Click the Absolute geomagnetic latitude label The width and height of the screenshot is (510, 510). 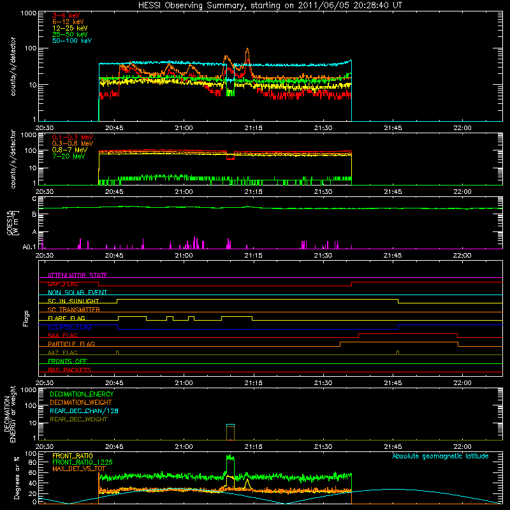click(441, 456)
